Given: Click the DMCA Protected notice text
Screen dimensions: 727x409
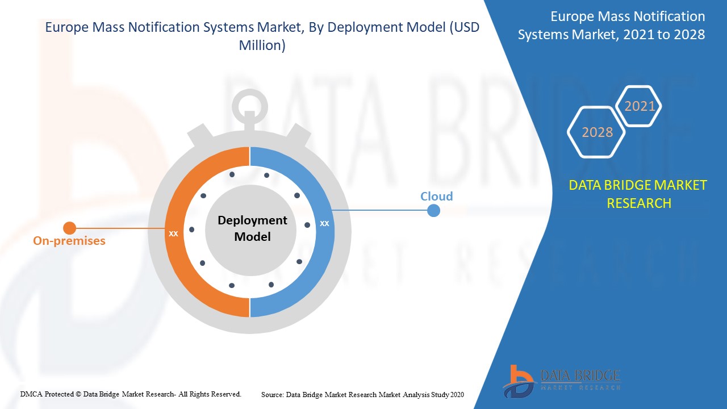Looking at the screenshot, I should point(131,394).
